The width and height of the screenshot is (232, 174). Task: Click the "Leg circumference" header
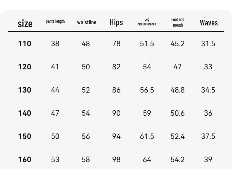(147, 22)
